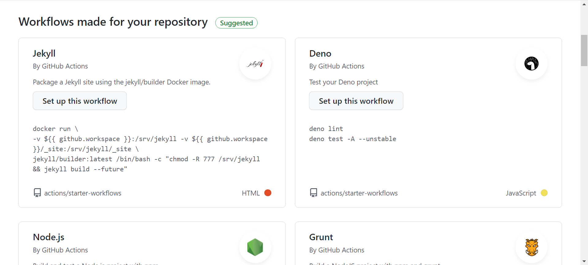
Task: Click the Grunt card title
Action: coord(321,237)
